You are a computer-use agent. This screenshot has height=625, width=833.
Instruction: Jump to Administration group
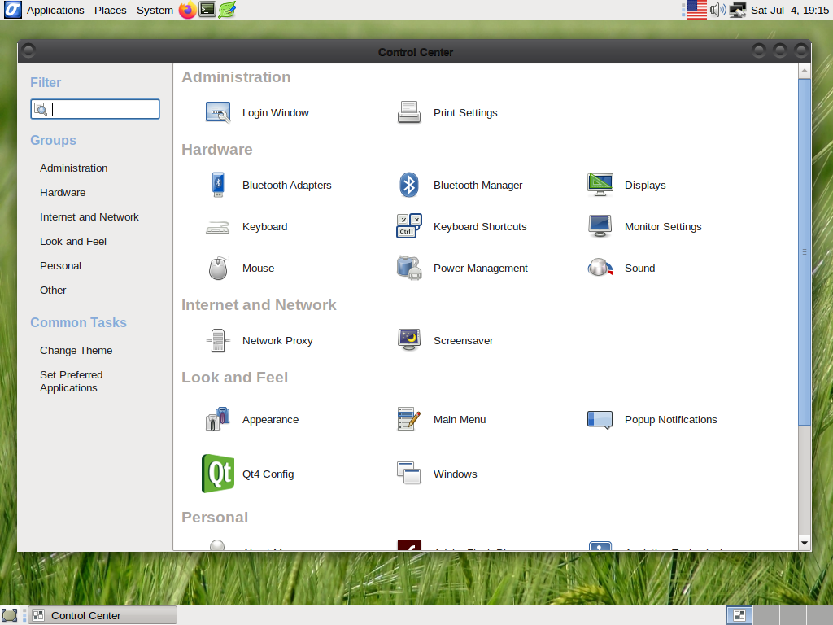pyautogui.click(x=74, y=168)
